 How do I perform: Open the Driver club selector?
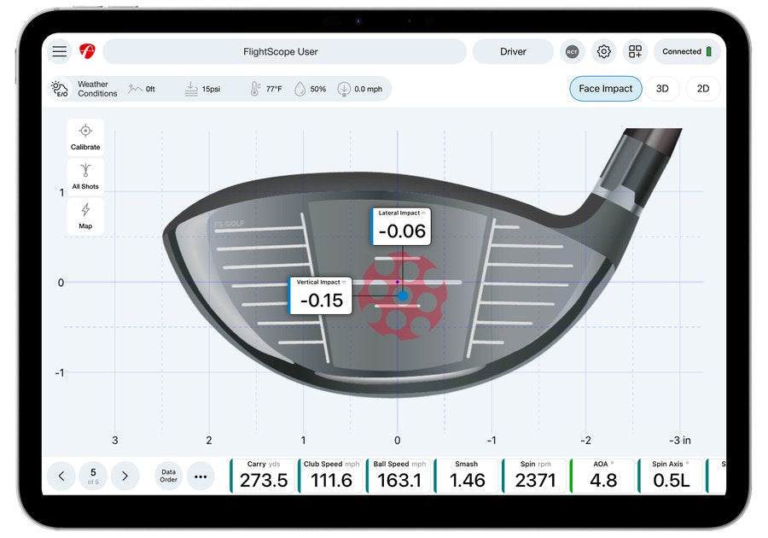pyautogui.click(x=513, y=51)
